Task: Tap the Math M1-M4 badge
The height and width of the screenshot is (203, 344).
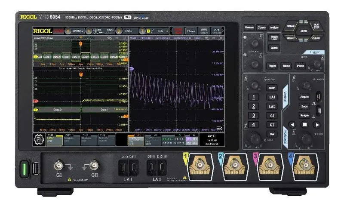Action: pyautogui.click(x=192, y=140)
